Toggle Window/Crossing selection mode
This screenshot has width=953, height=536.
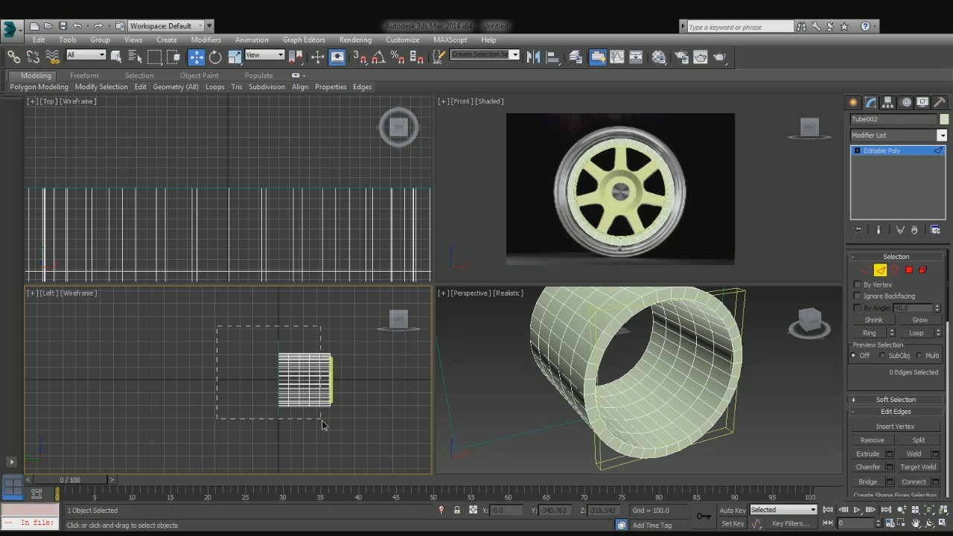point(173,57)
